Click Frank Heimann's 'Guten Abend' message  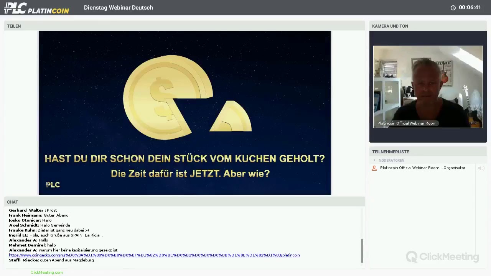click(39, 215)
